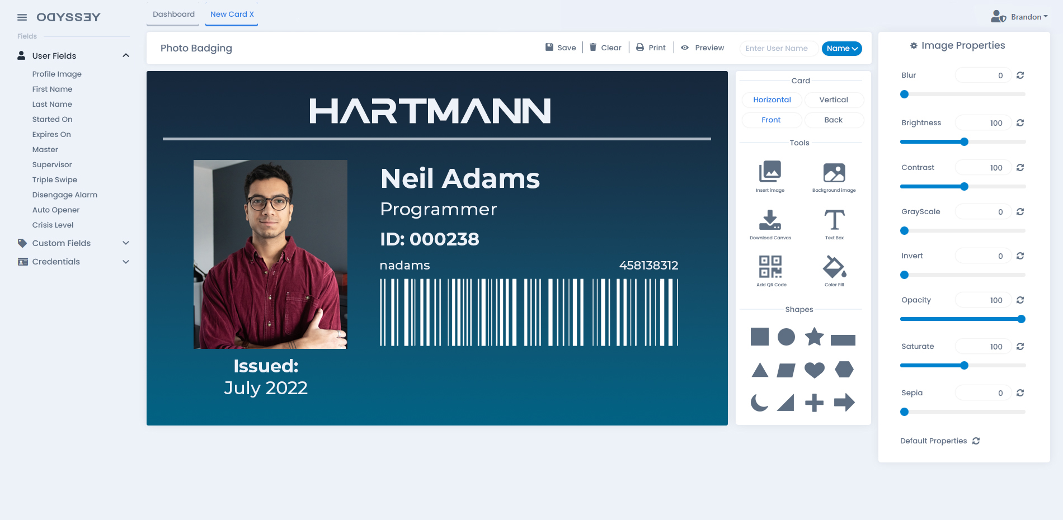
Task: Collapse the User Fields section
Action: pyautogui.click(x=126, y=55)
